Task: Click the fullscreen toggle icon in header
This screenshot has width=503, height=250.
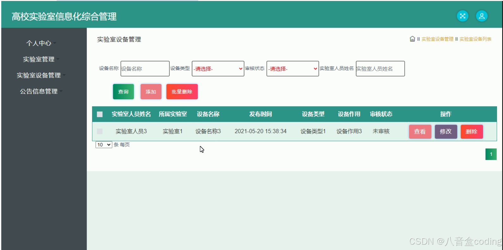Action: (x=463, y=16)
